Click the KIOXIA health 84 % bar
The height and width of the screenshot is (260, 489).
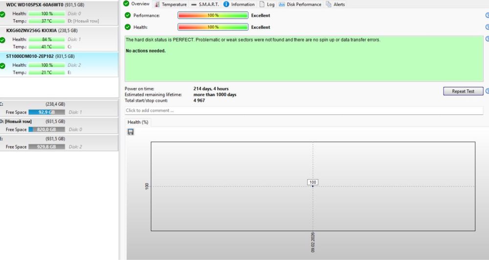tap(47, 39)
